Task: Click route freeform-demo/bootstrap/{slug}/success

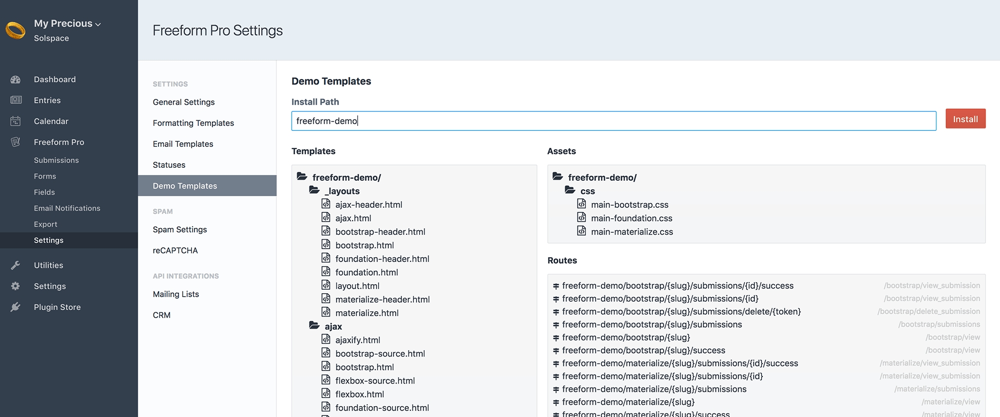Action: point(643,351)
